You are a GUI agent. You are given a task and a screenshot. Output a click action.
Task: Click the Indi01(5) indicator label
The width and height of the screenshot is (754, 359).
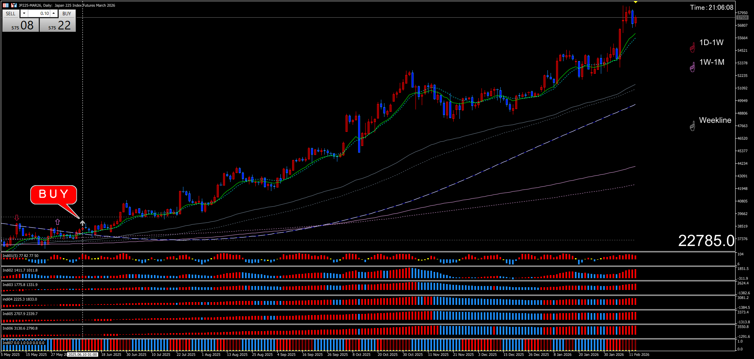click(x=20, y=256)
